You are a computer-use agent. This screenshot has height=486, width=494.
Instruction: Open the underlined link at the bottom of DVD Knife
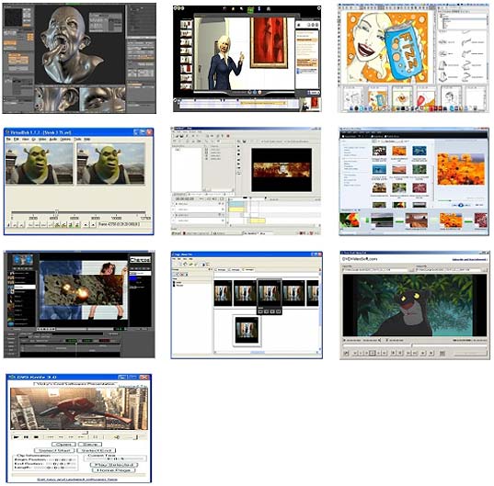click(x=77, y=480)
